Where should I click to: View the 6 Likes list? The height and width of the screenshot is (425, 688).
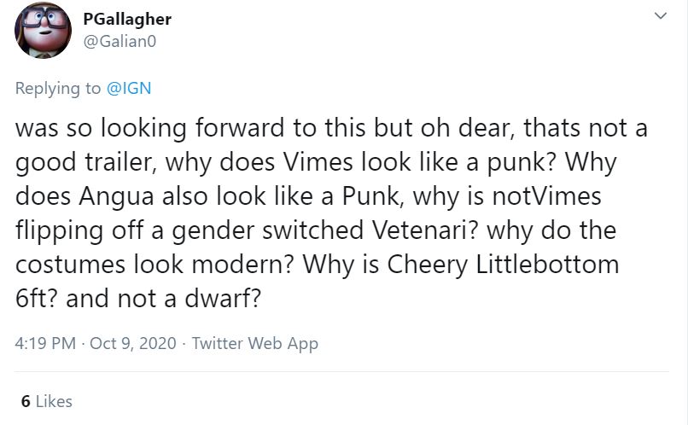point(47,401)
